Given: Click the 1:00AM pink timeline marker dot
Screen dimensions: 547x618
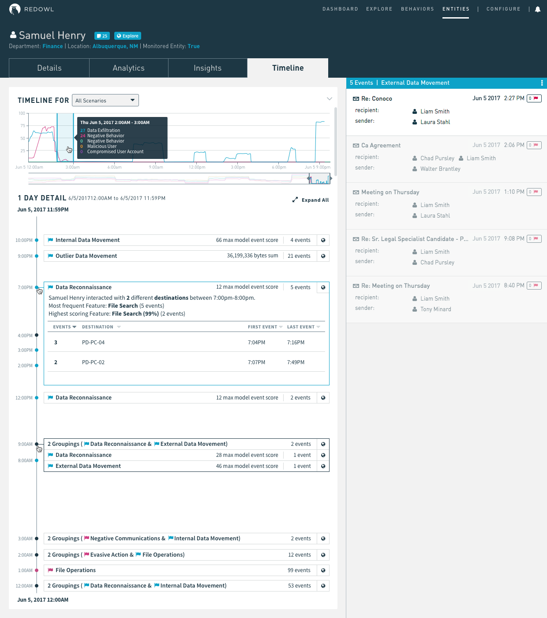Looking at the screenshot, I should pyautogui.click(x=37, y=570).
